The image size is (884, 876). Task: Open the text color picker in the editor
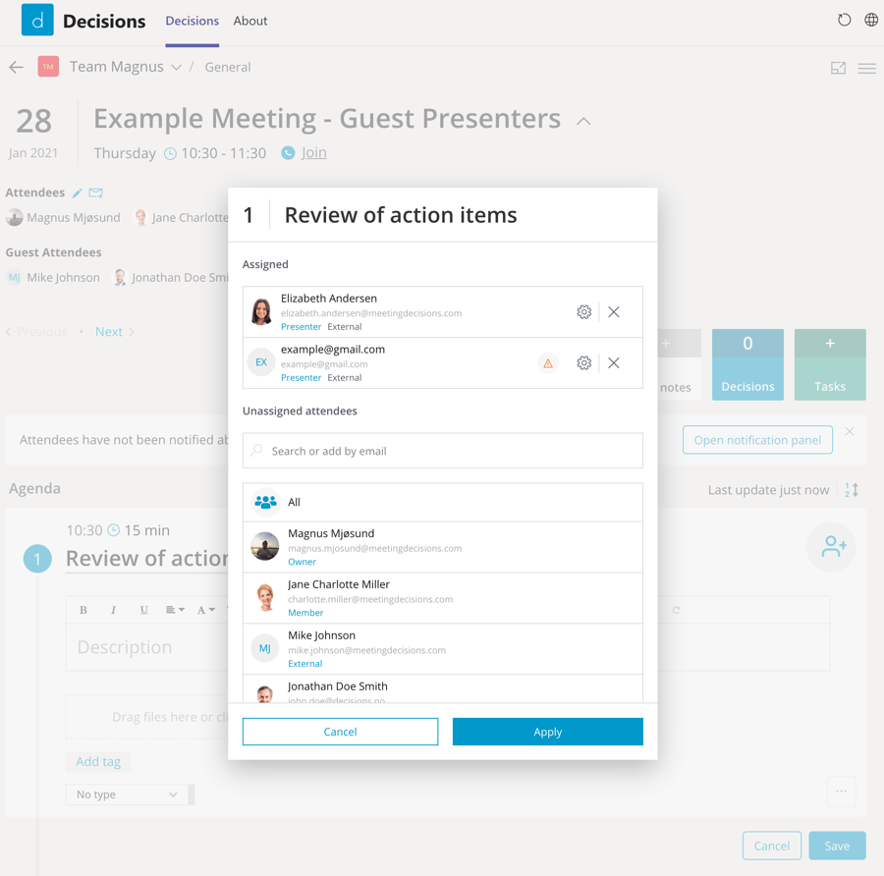205,609
